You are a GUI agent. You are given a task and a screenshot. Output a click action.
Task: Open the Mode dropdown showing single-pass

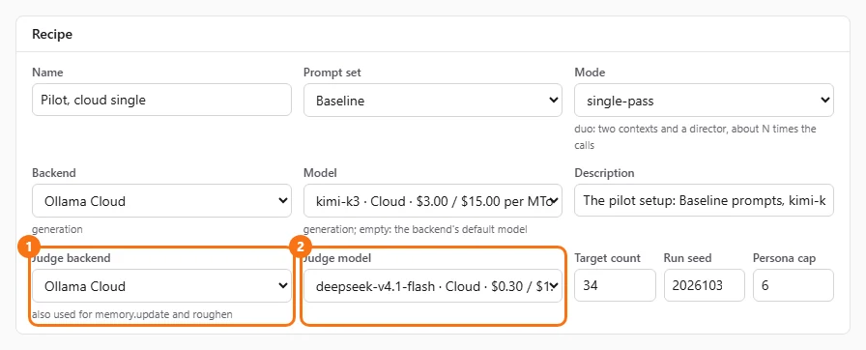tap(705, 100)
